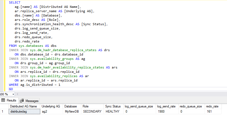Select the ag2 result cell
227x118 pixels.
click(x=51, y=112)
